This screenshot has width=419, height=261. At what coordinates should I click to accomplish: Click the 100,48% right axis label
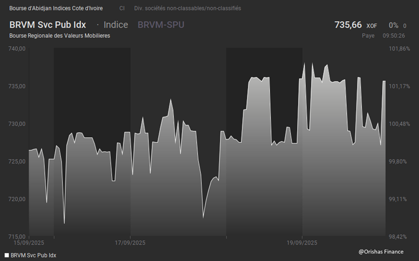(x=399, y=124)
